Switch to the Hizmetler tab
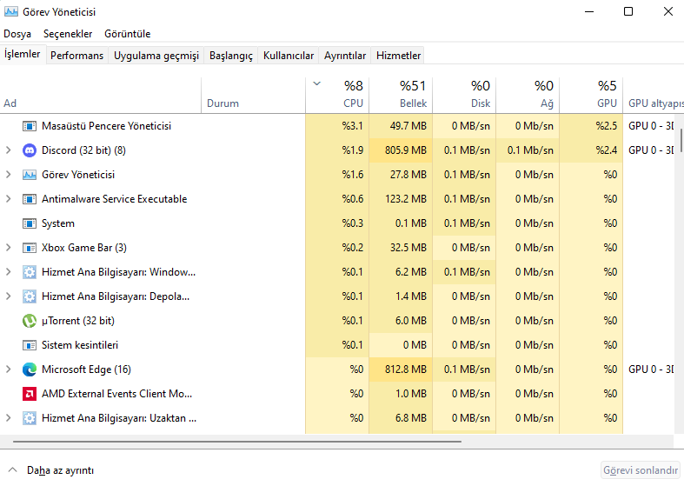684x486 pixels. coord(398,56)
